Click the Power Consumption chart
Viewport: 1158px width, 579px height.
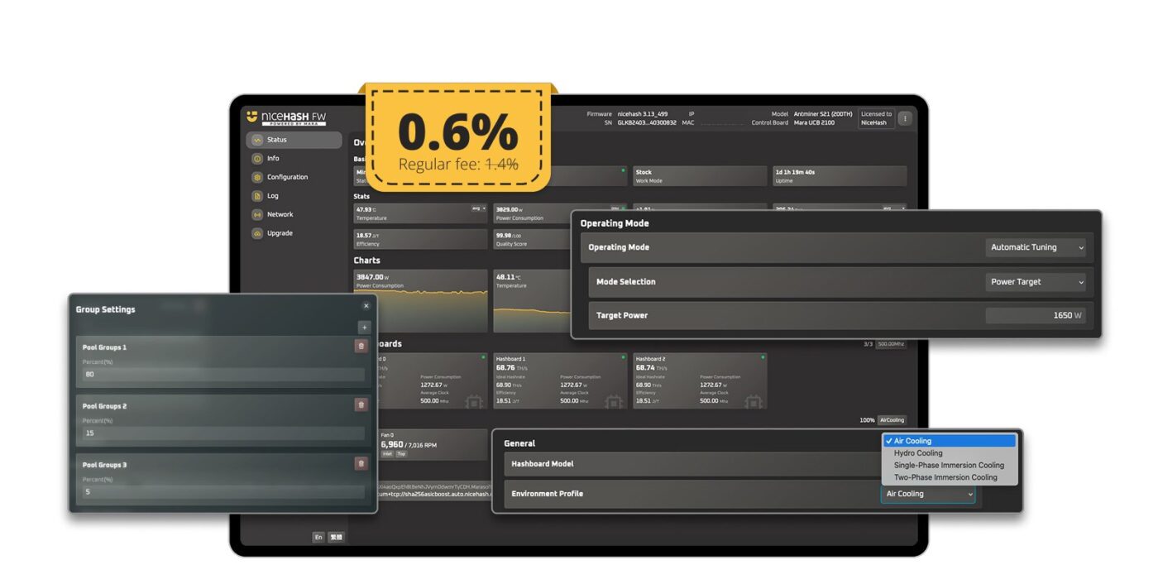[420, 300]
